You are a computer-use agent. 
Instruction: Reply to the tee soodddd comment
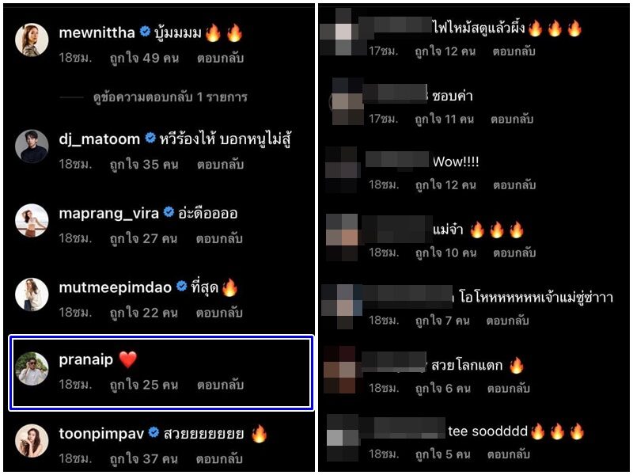508,454
